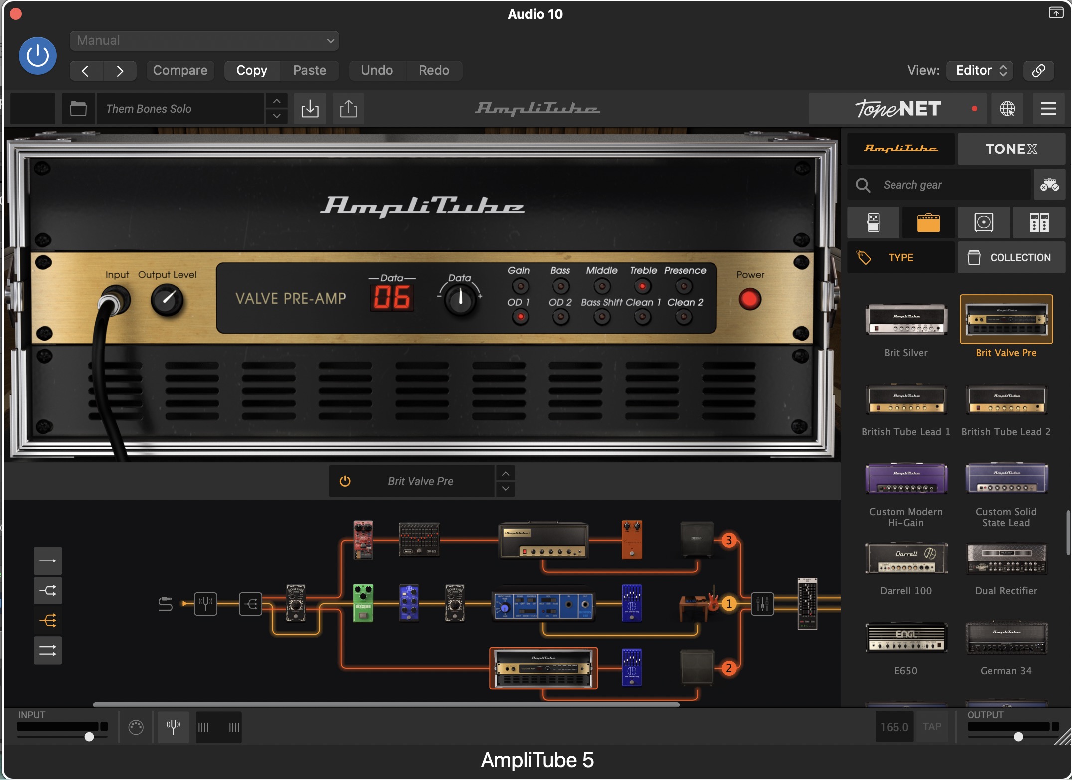The width and height of the screenshot is (1072, 780).
Task: Choose the three-path signal routing icon
Action: (48, 620)
